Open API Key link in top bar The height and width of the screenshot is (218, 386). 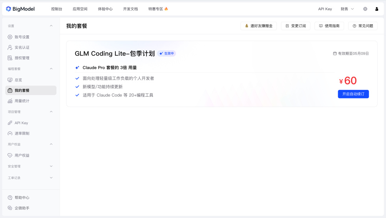pos(325,9)
